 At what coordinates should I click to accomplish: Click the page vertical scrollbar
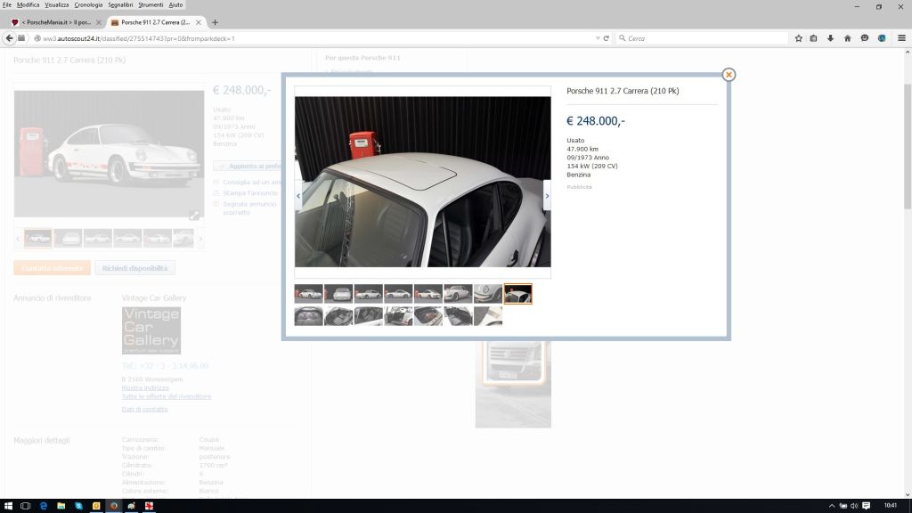(x=908, y=147)
